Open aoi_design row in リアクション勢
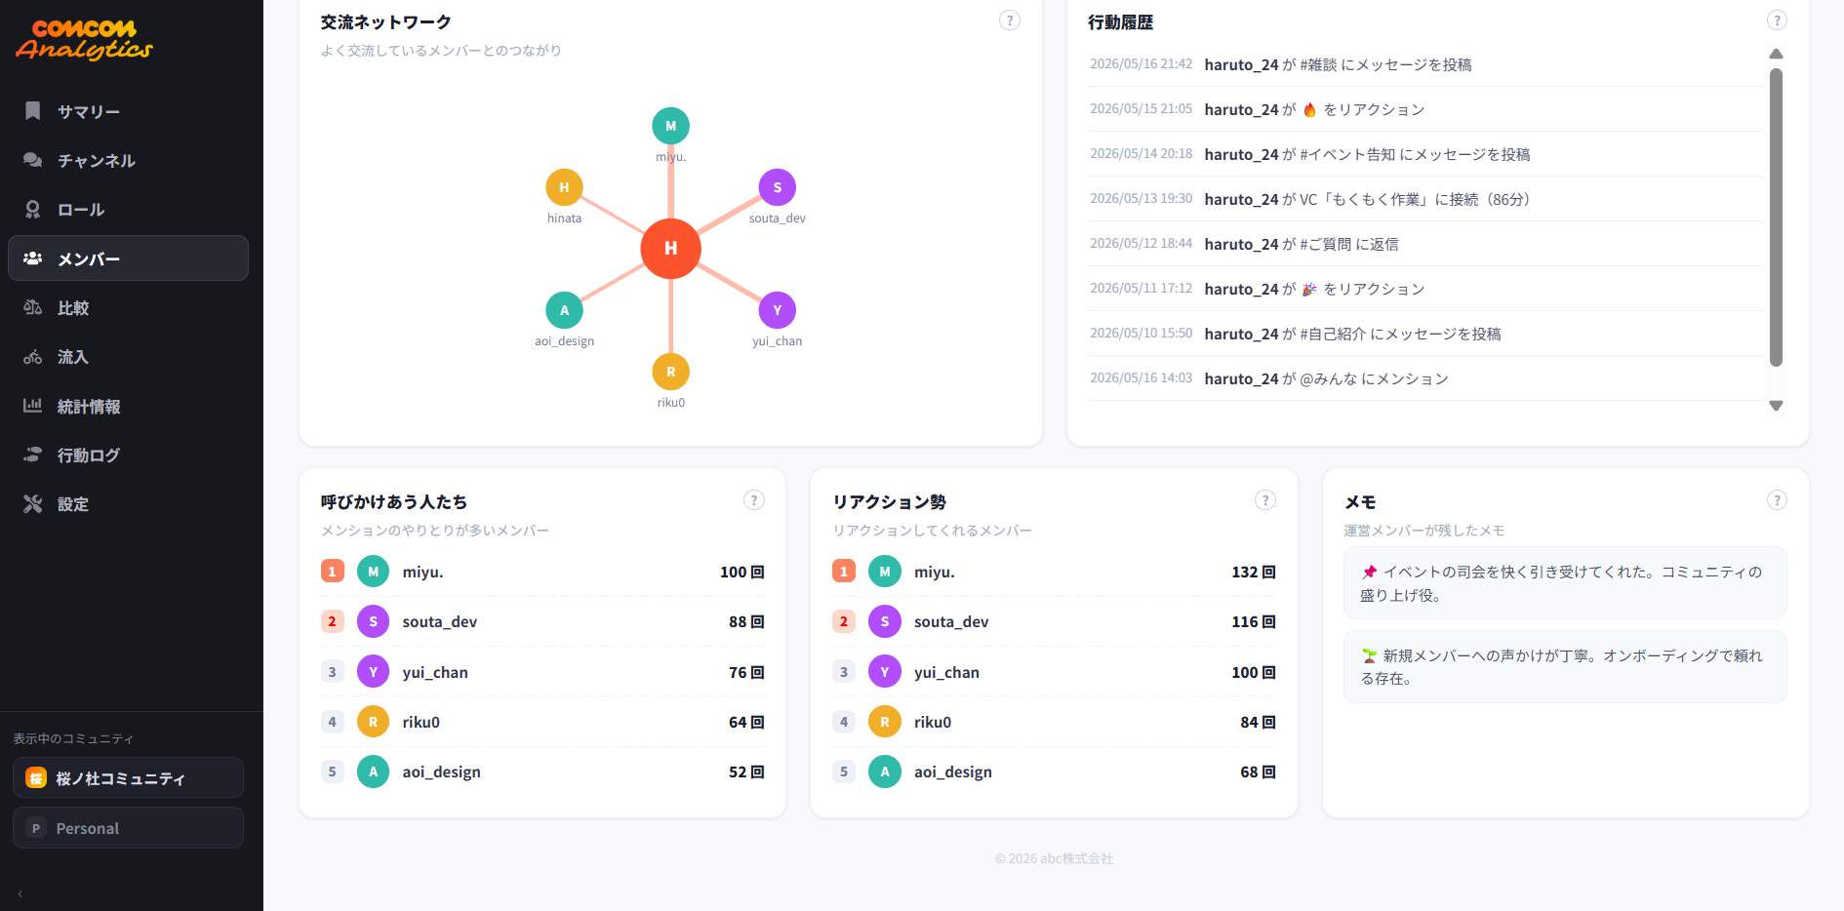This screenshot has width=1844, height=911. (1054, 772)
